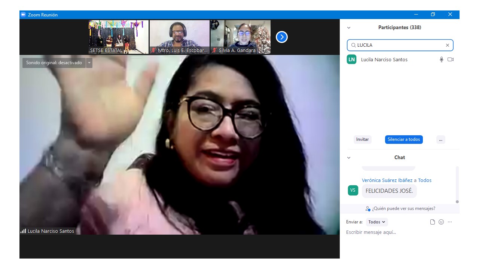Image resolution: width=479 pixels, height=269 pixels.
Task: Click the Invitar button
Action: click(x=362, y=139)
